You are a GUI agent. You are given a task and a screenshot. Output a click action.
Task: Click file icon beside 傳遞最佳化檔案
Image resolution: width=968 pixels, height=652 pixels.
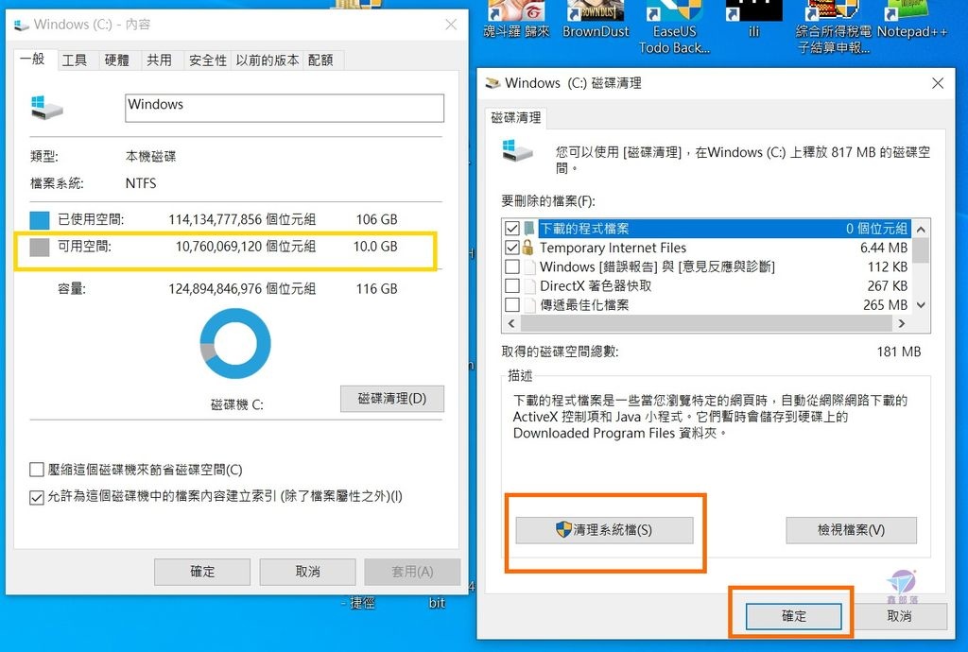(x=529, y=304)
